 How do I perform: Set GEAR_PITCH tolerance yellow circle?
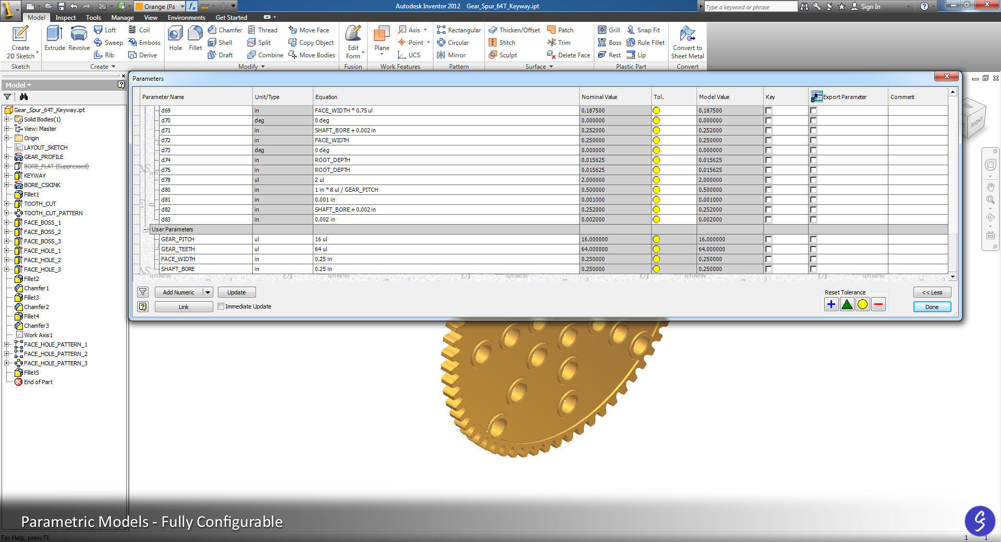click(656, 239)
